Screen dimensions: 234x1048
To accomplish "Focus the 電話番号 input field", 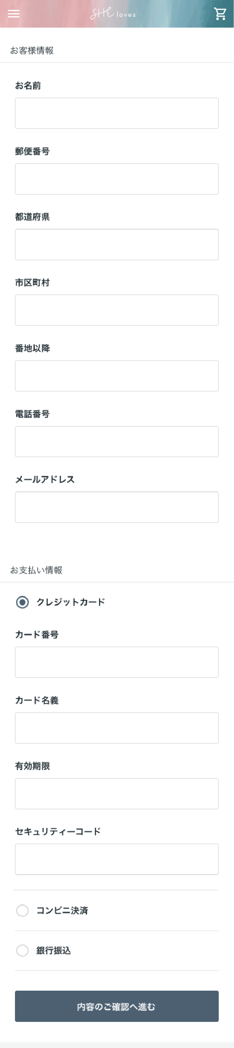I will (x=117, y=441).
